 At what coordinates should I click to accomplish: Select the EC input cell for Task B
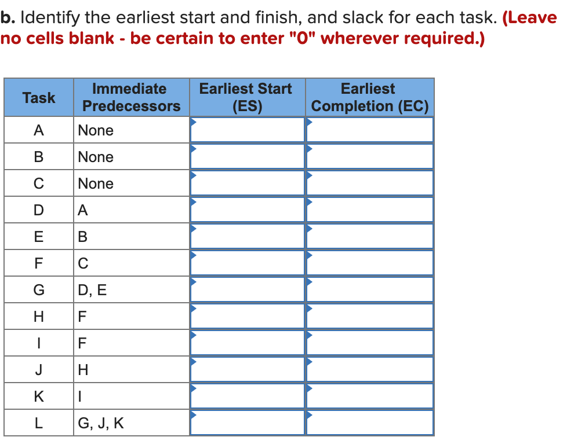369,156
